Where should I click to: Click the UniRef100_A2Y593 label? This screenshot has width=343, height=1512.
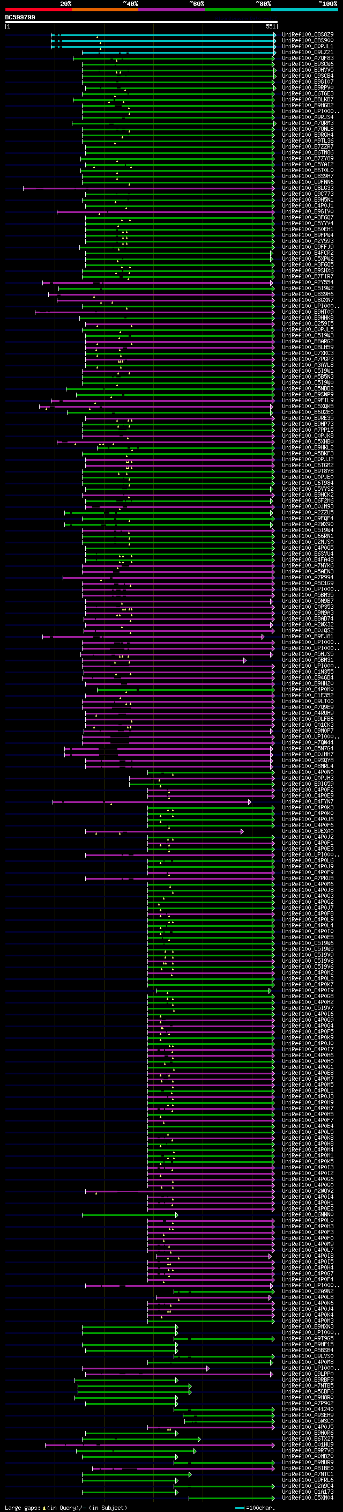point(308,241)
